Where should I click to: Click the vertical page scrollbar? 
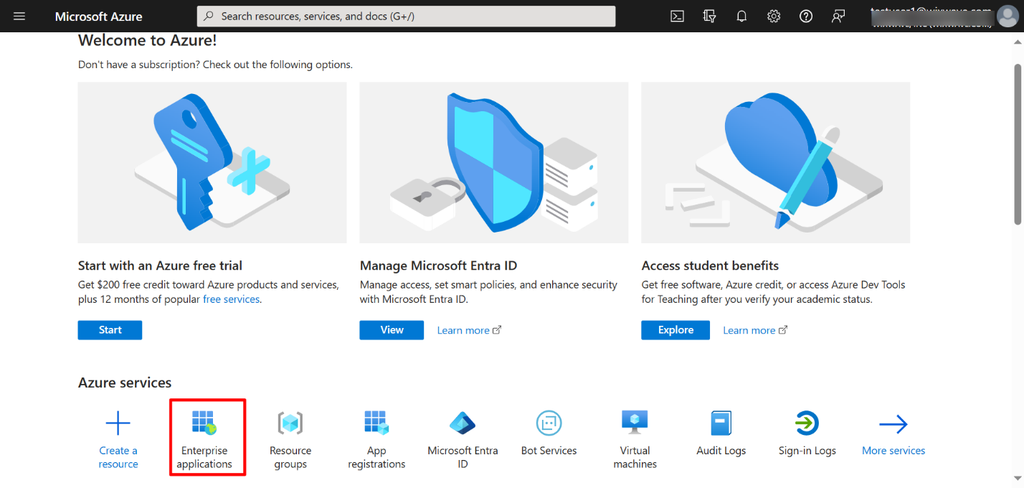(x=1018, y=144)
